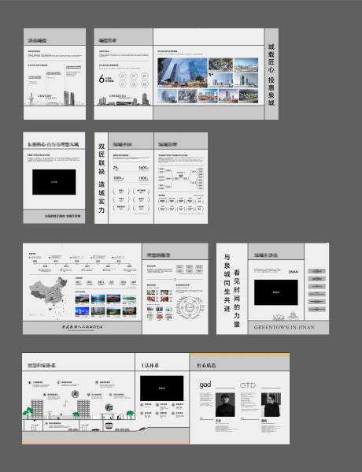Click the GREENTOWN IN JINAN banner
This screenshot has height=472, width=362.
284,327
